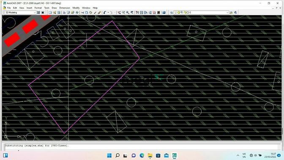Click the Cut scissors icon
Image resolution: width=284 pixels, height=160 pixels.
point(82,13)
